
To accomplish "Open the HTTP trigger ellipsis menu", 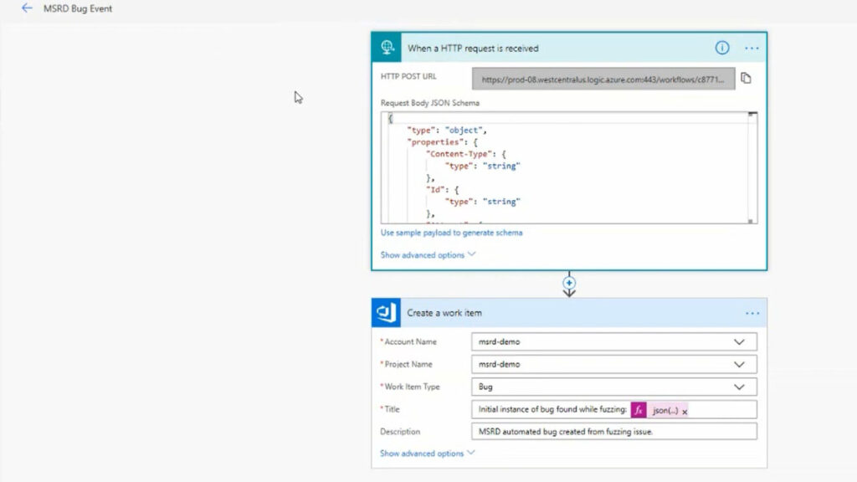I will (752, 48).
